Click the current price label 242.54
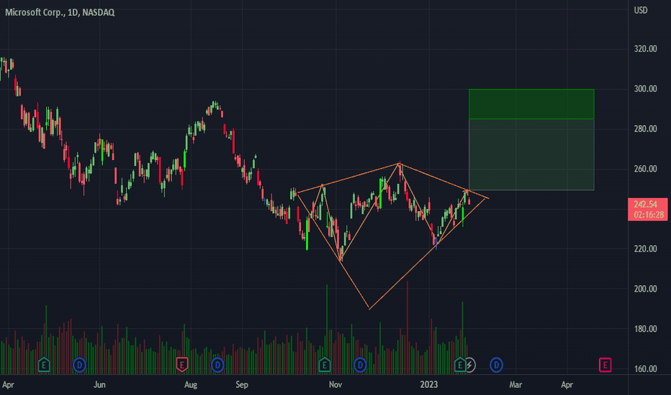 click(x=645, y=204)
